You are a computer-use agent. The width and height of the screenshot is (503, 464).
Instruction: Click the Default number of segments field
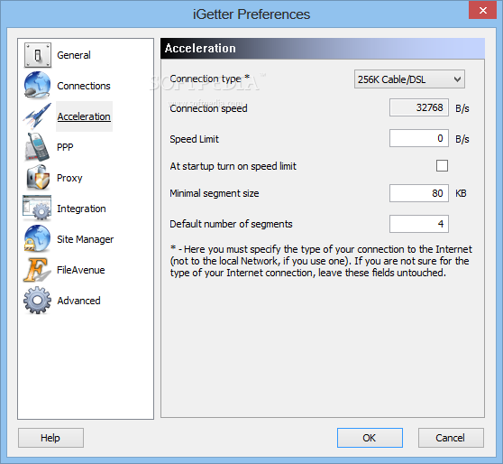coord(419,224)
